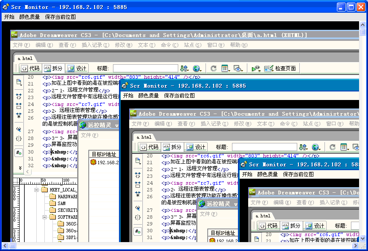Click the Refresh icon in outermost Dreamweaver toolbar
368x251 pixels.
click(x=213, y=68)
